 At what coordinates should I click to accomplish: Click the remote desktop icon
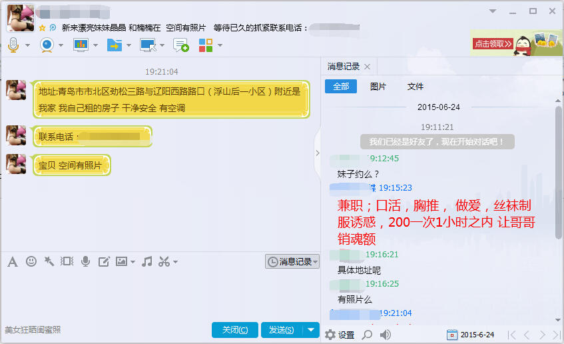148,45
